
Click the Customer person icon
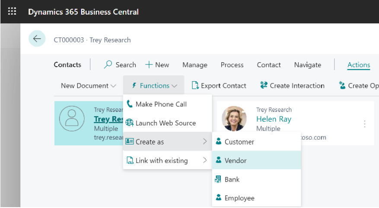point(219,141)
